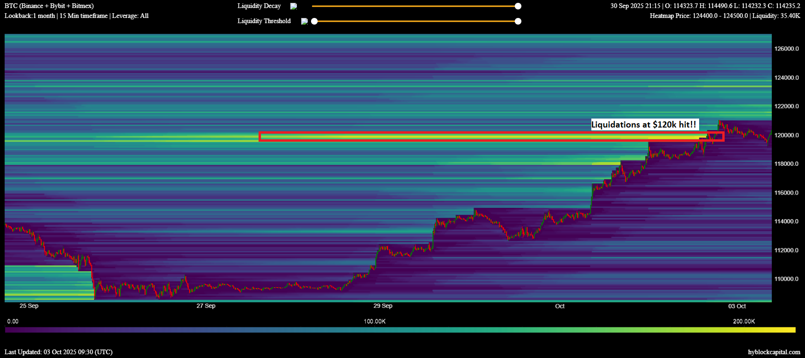
Task: Click the yellow end of the color legend
Action: (x=790, y=330)
